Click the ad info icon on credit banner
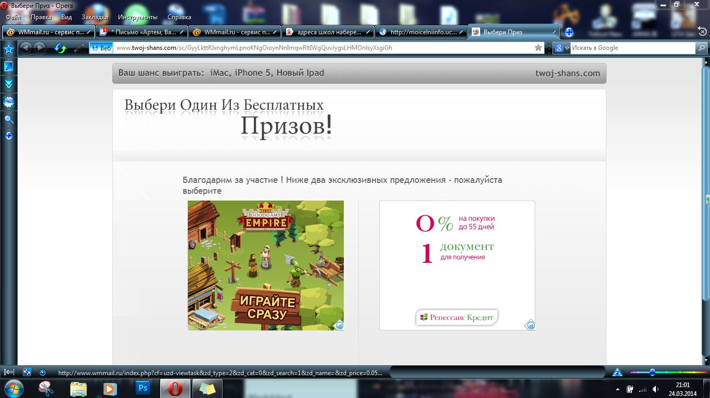The width and height of the screenshot is (710, 398). [x=530, y=325]
